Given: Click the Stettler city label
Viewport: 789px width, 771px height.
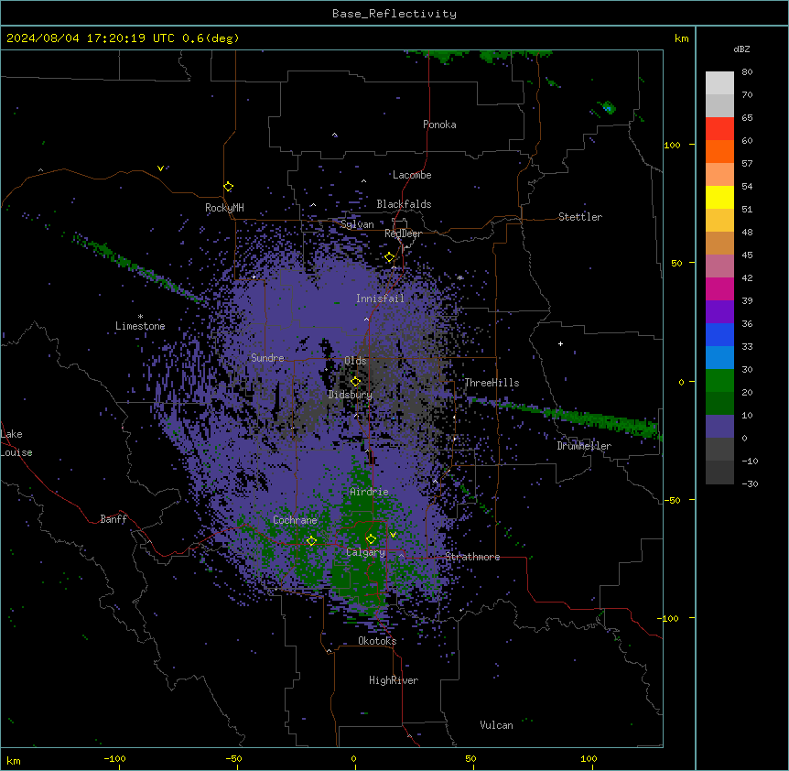Looking at the screenshot, I should [579, 217].
